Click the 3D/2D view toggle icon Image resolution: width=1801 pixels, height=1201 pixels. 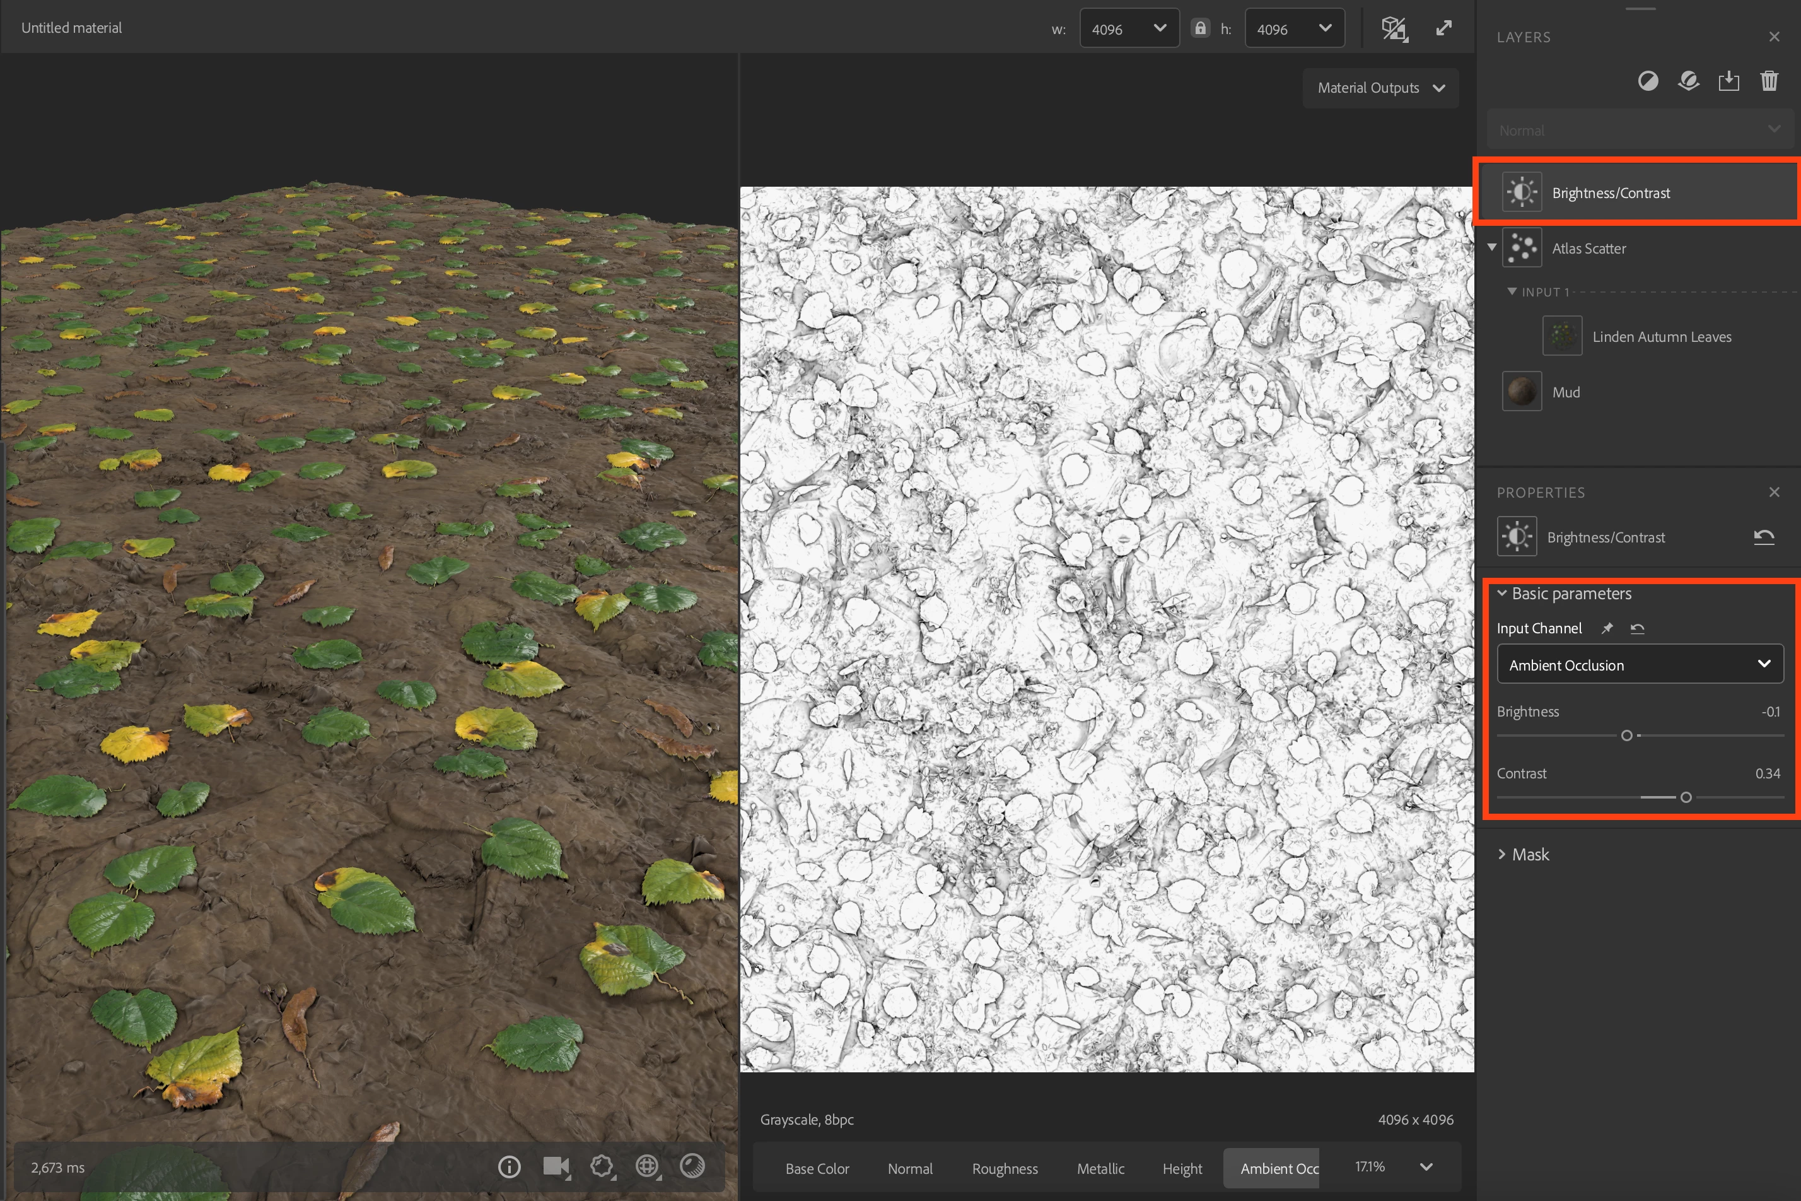[1394, 29]
